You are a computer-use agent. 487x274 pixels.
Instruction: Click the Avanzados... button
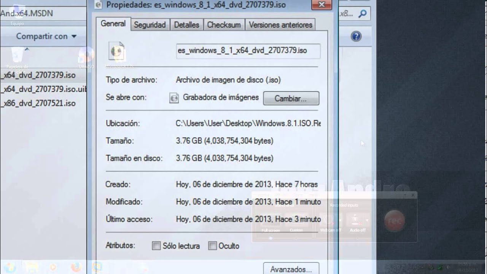click(291, 269)
